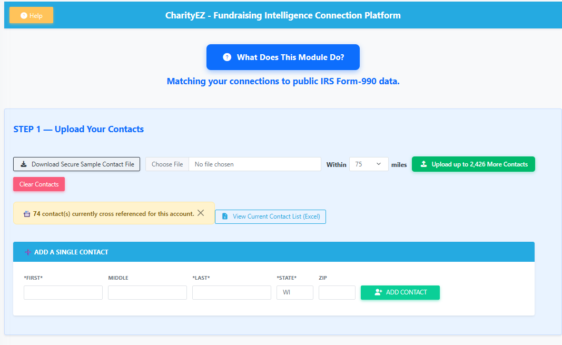Focus the First name input field

(63, 292)
